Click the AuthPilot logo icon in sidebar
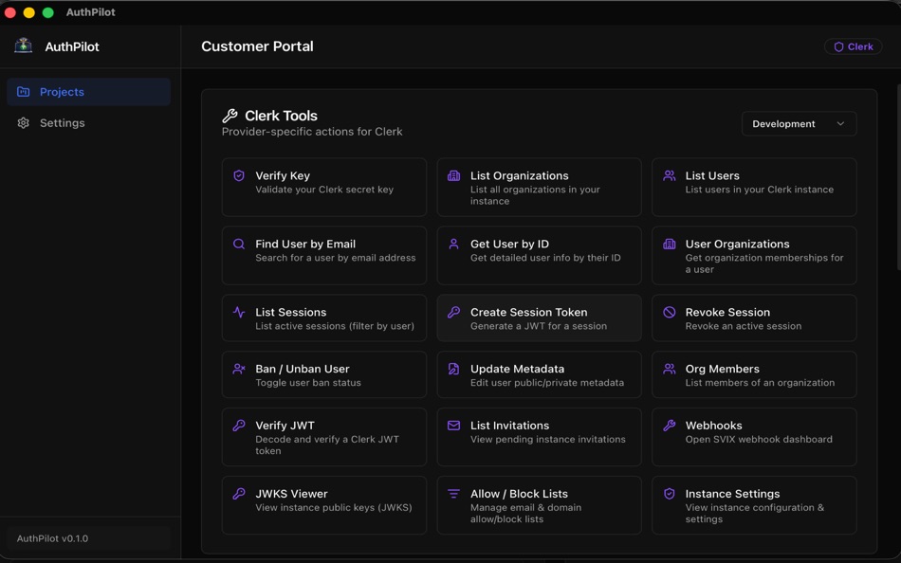 pyautogui.click(x=24, y=46)
